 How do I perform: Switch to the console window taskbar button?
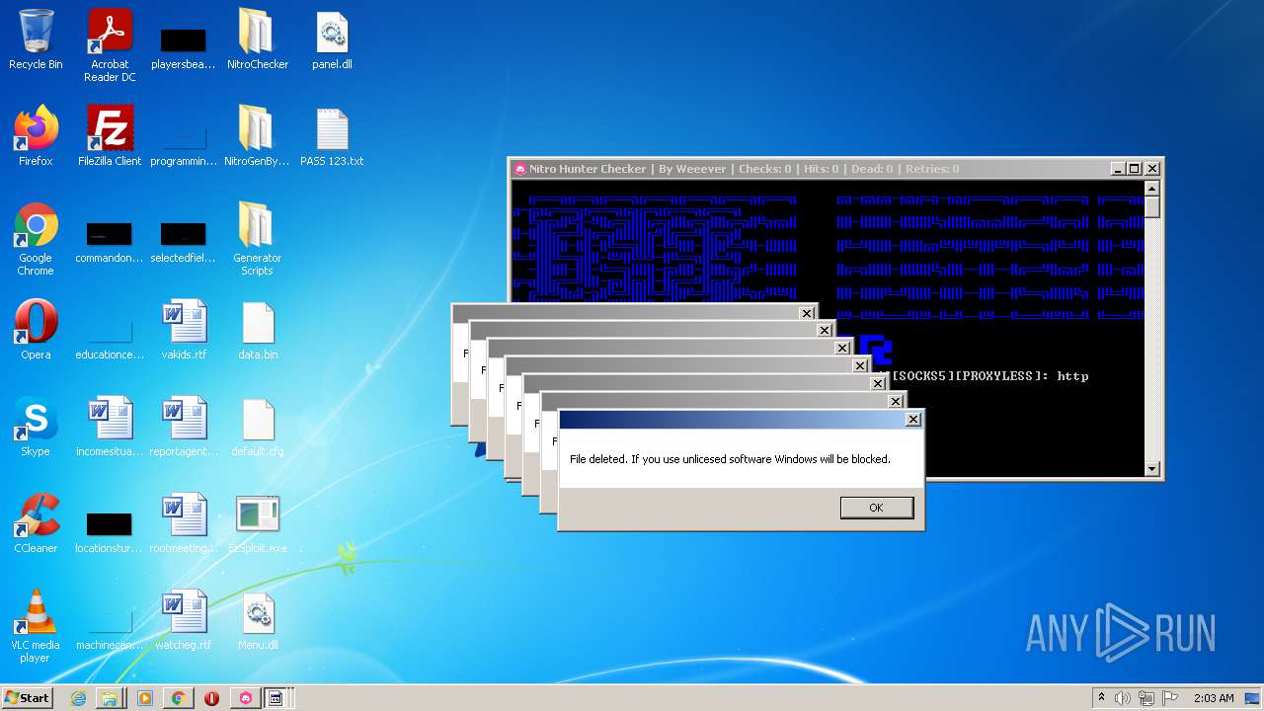[x=276, y=698]
